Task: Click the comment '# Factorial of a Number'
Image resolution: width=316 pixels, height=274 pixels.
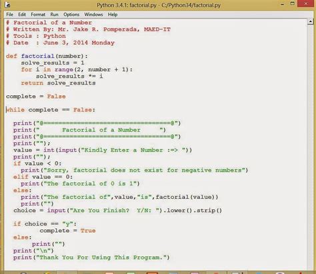Action: point(49,23)
